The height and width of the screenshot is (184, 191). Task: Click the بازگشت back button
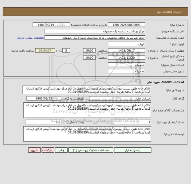click(48, 150)
